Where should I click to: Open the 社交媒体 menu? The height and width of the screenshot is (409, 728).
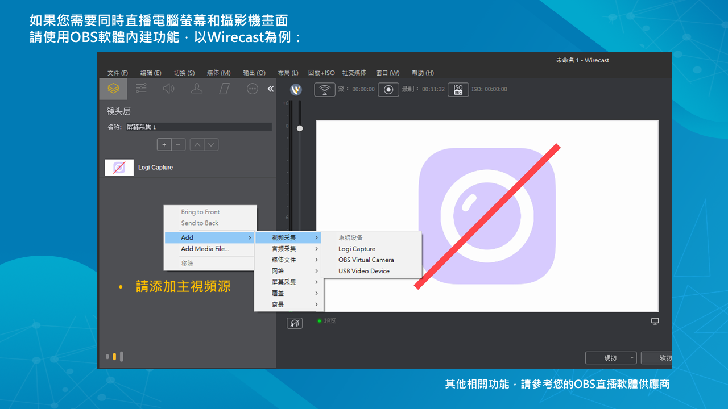354,73
